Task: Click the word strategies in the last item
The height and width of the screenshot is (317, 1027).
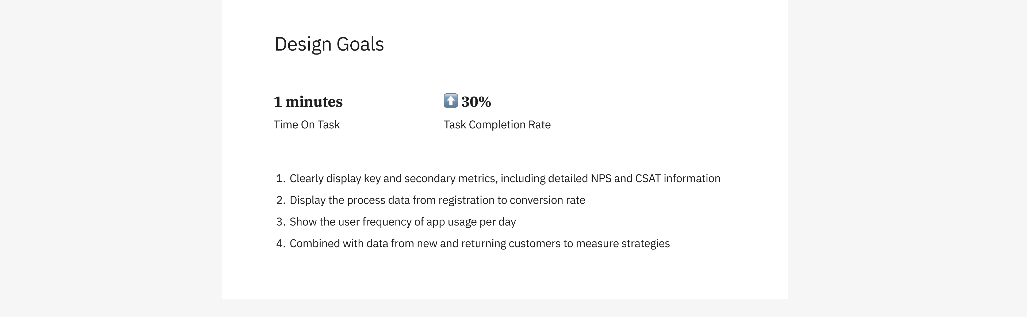Action: (643, 243)
